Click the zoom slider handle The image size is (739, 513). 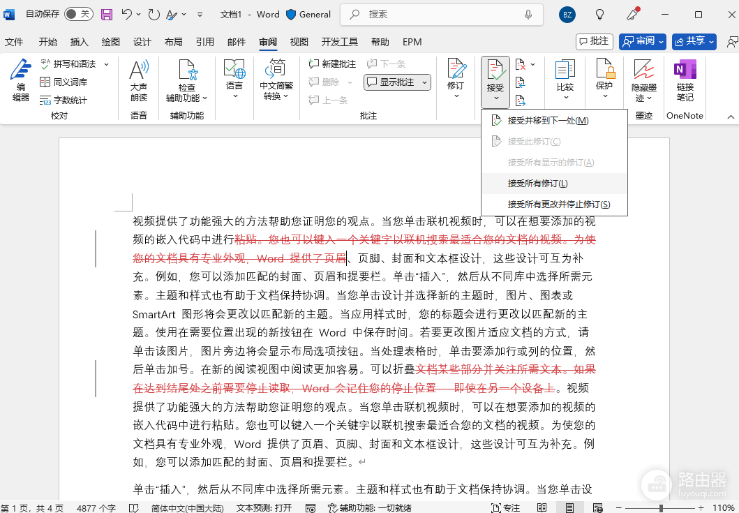pos(662,508)
